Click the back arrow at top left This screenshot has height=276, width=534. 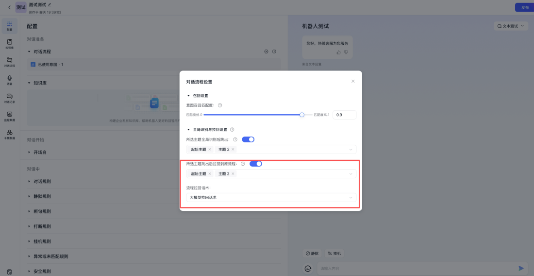(9, 7)
